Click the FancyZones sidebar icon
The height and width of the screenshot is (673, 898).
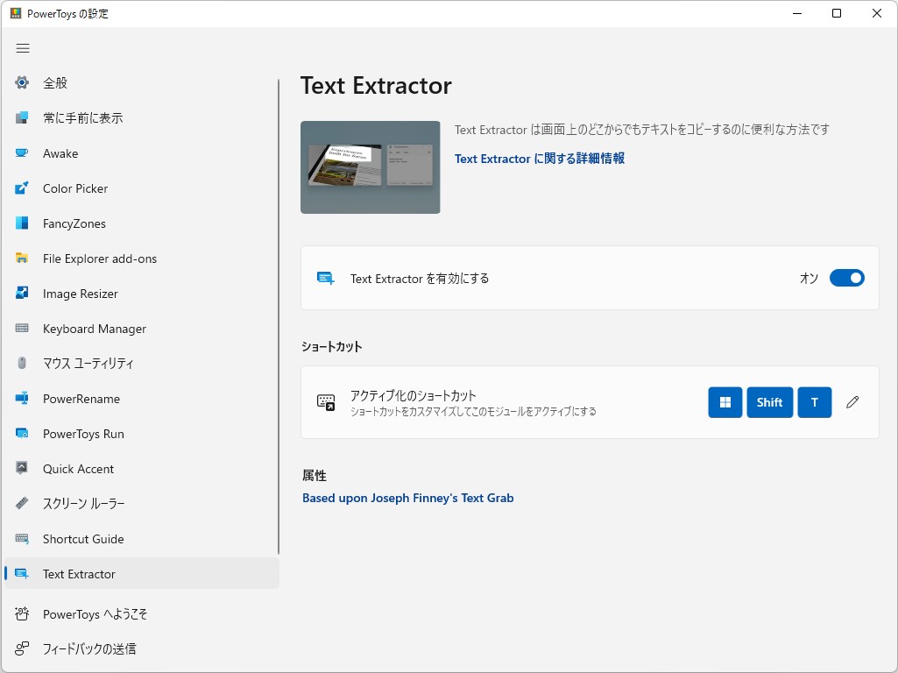coord(23,223)
